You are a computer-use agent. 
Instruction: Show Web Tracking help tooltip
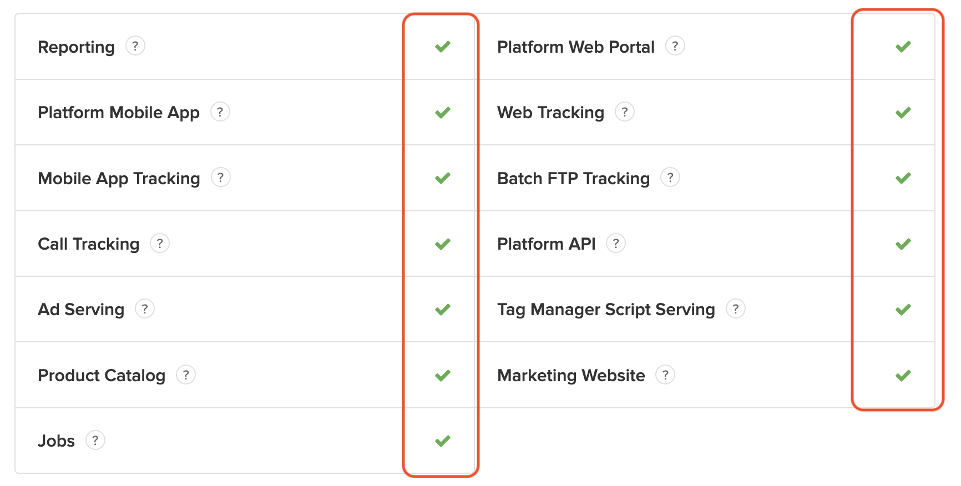click(x=625, y=112)
